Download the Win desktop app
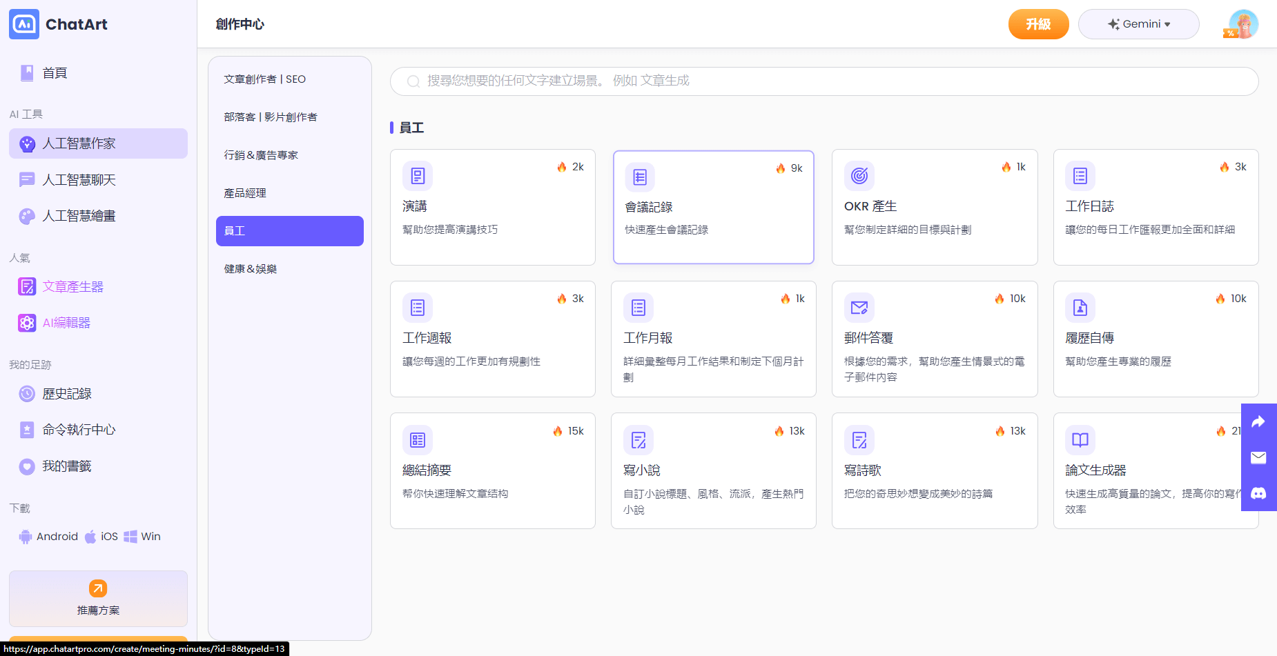1277x656 pixels. tap(142, 537)
